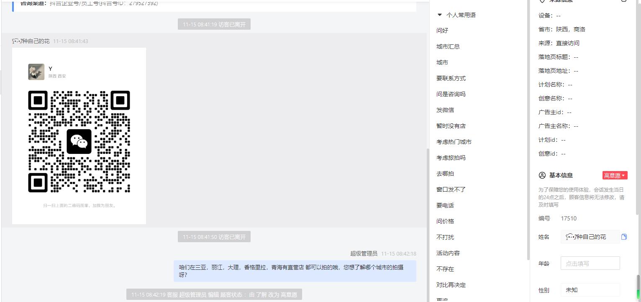This screenshot has width=641, height=302.
Task: Pick the 不存在 quick phrase
Action: tap(445, 269)
